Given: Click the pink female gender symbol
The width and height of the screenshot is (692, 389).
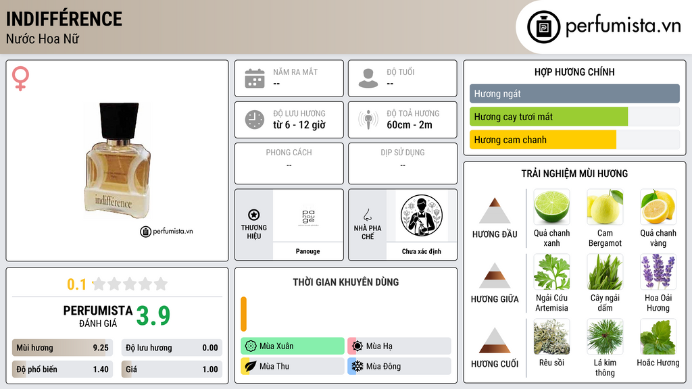Looking at the screenshot, I should [x=20, y=78].
